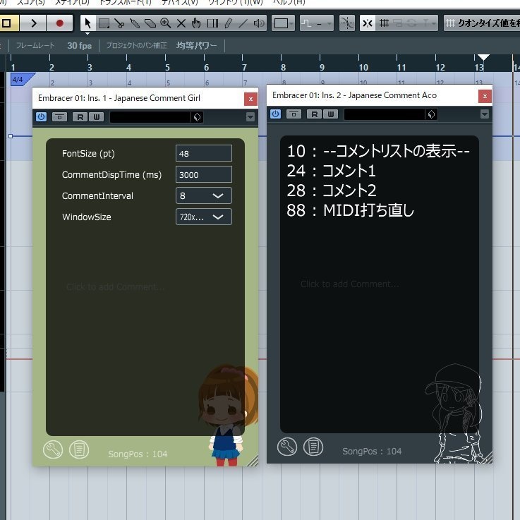Open the color tool dropdown

click(x=283, y=23)
